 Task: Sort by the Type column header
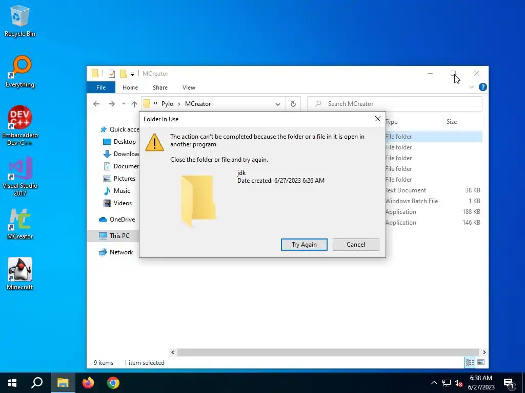(x=414, y=122)
